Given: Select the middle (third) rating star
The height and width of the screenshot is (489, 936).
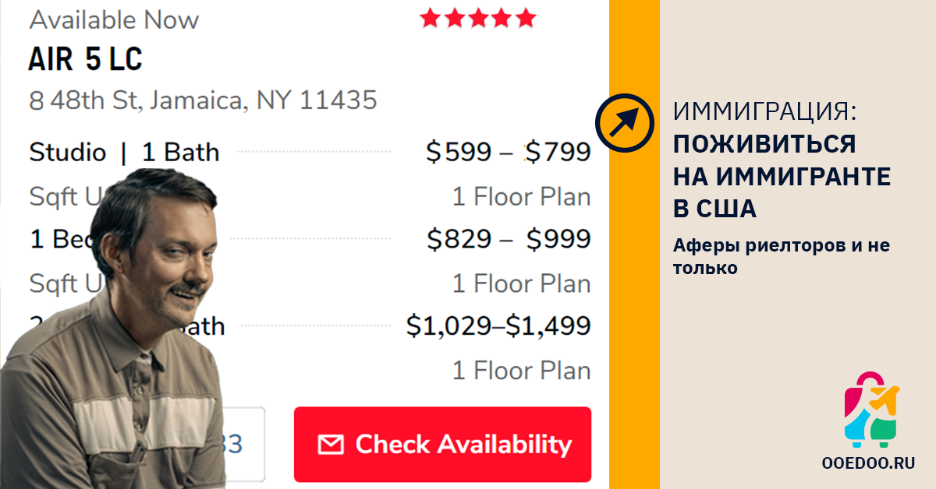Looking at the screenshot, I should (478, 18).
